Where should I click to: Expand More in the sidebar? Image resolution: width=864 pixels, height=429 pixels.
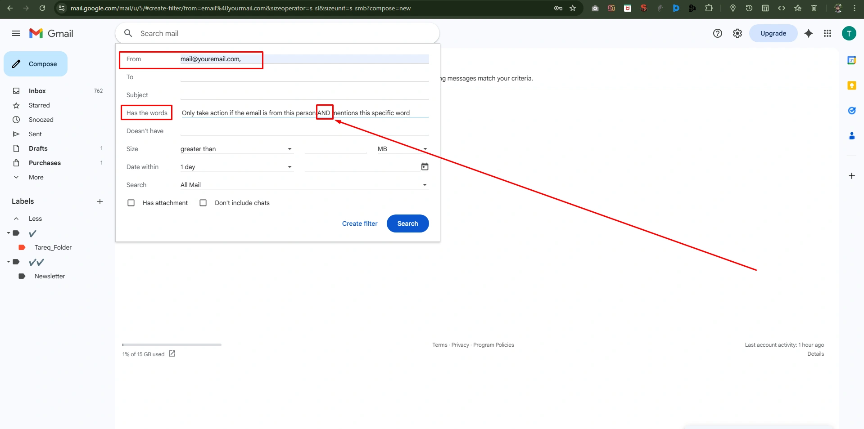36,177
